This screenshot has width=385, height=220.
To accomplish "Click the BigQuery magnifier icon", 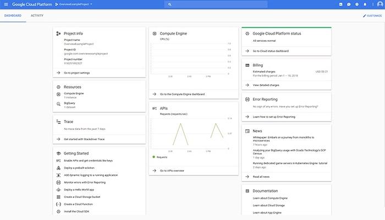I will tap(58, 104).
